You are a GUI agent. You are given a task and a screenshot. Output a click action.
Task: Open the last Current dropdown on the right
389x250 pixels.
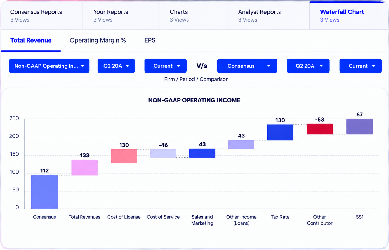pos(360,66)
